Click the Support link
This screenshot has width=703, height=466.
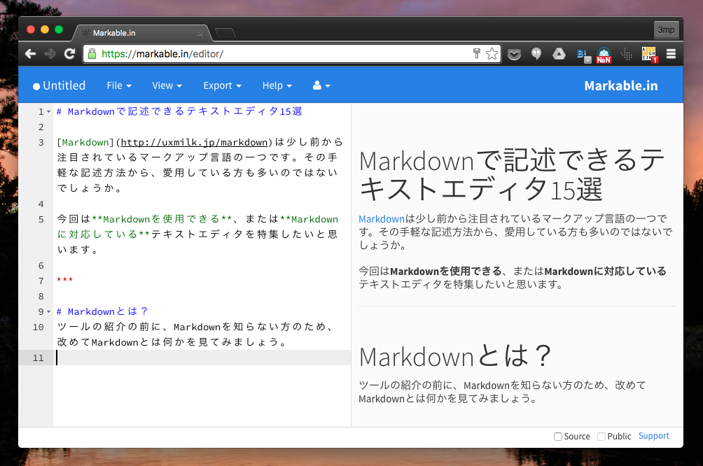click(x=653, y=436)
